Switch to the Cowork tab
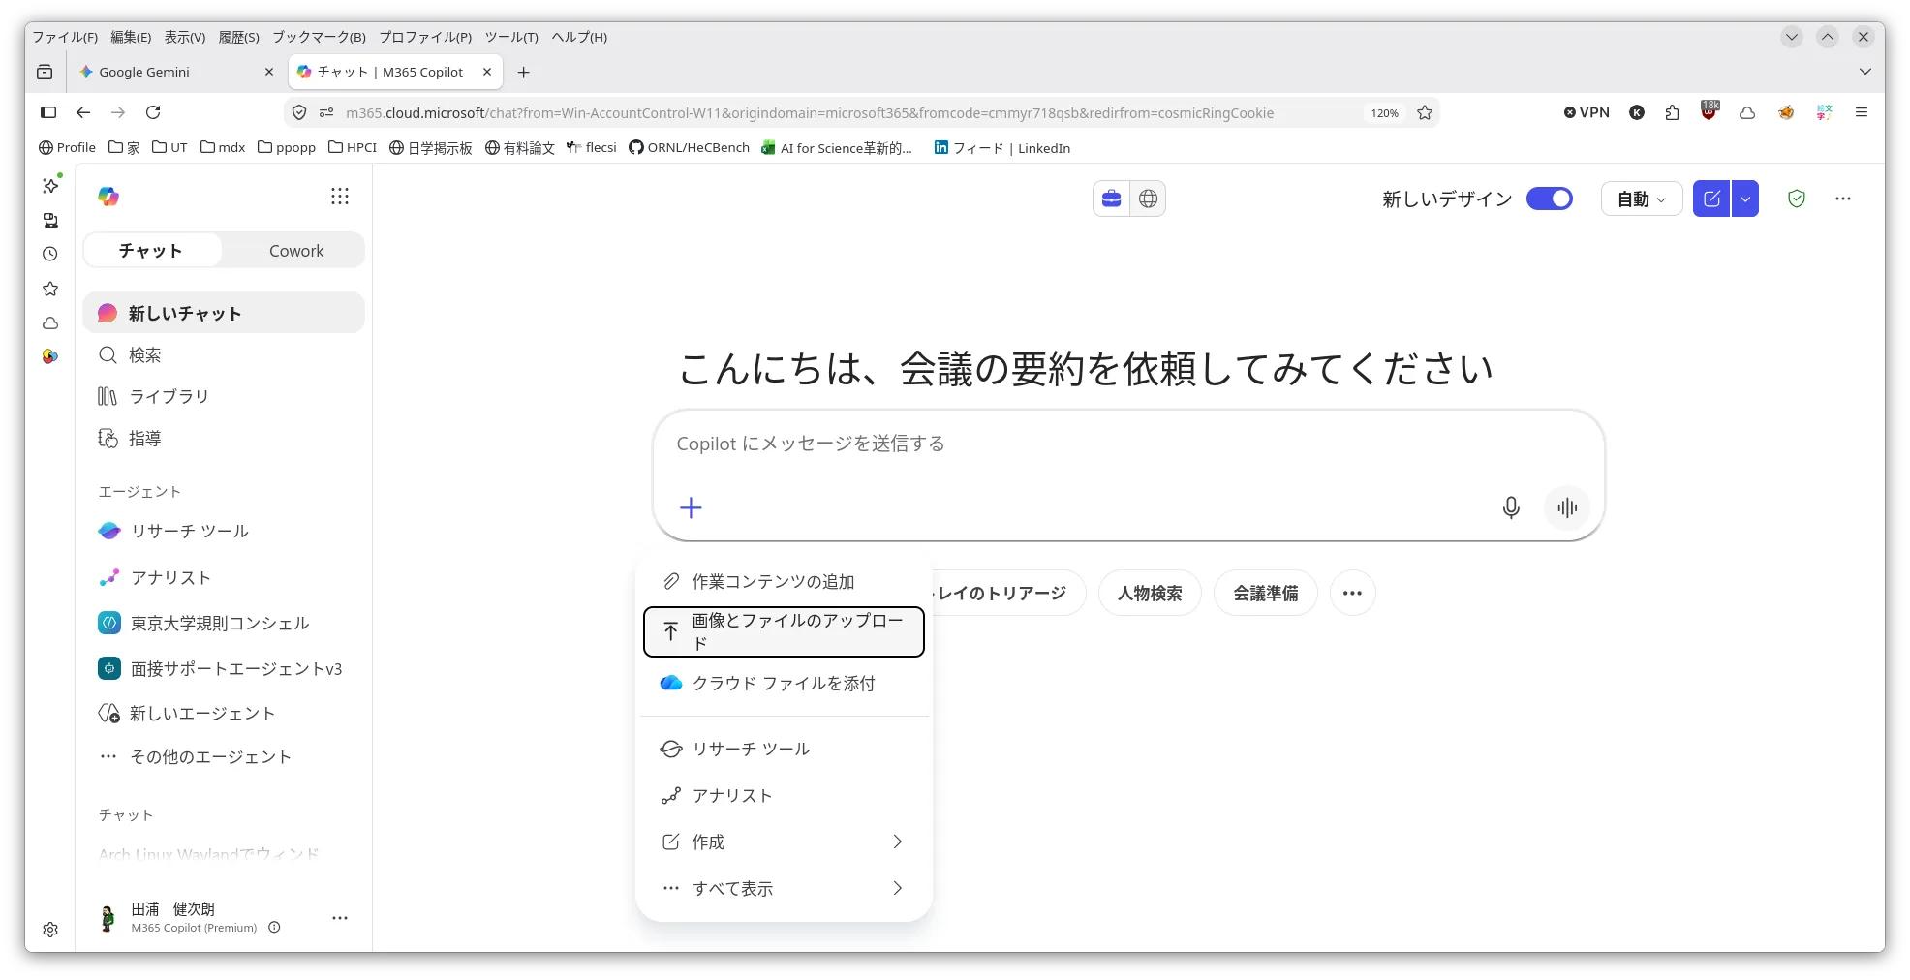Screen dimensions: 1910x980 click(x=295, y=251)
